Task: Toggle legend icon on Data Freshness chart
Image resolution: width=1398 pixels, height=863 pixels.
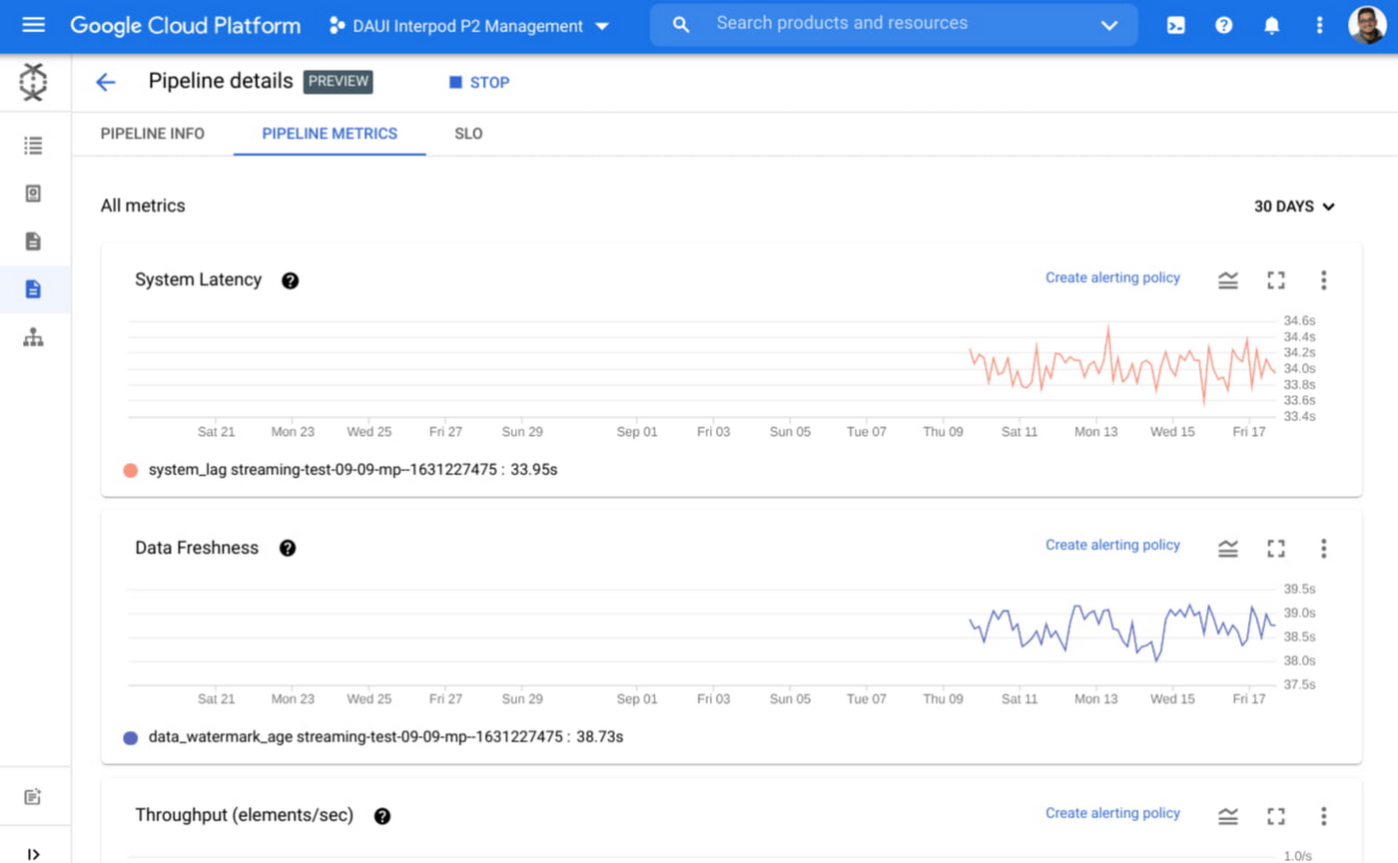Action: coord(1228,548)
